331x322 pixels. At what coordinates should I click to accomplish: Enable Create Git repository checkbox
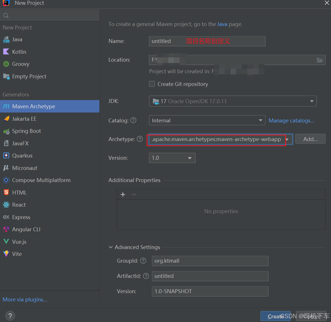(x=152, y=84)
